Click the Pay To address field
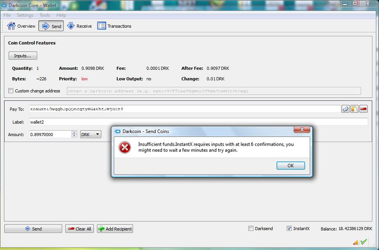The width and height of the screenshot is (379, 250). point(185,109)
